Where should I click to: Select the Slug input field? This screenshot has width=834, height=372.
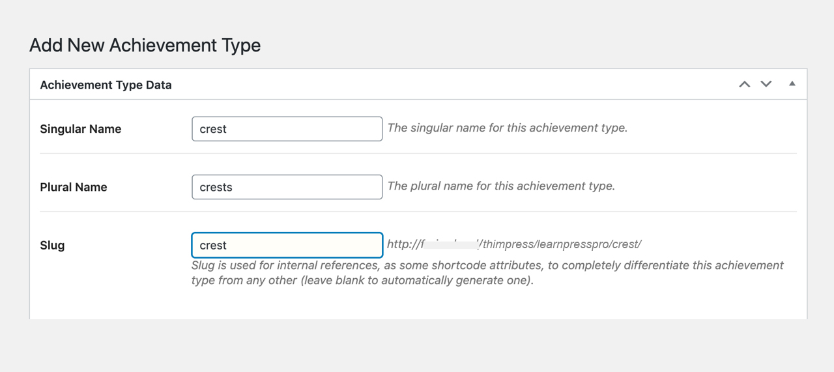[287, 245]
